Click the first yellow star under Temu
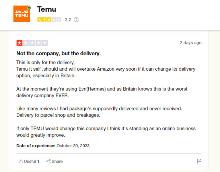This screenshot has height=172, width=220. (x=39, y=20)
